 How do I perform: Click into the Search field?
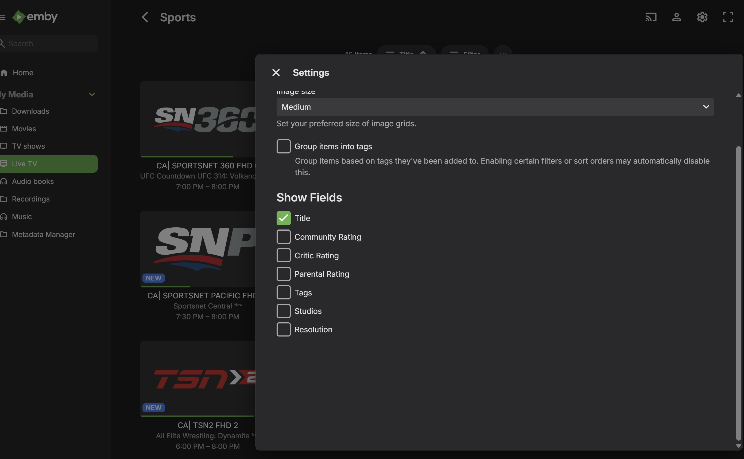tap(49, 43)
